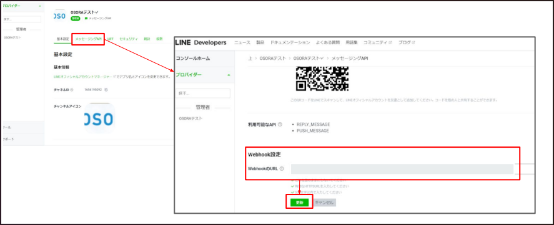The height and width of the screenshot is (225, 554).
Task: Click the green 更新 button
Action: pyautogui.click(x=299, y=203)
